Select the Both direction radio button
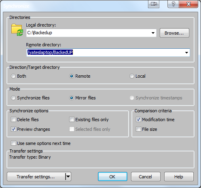Viewport: 201px width, 188px height. point(13,76)
